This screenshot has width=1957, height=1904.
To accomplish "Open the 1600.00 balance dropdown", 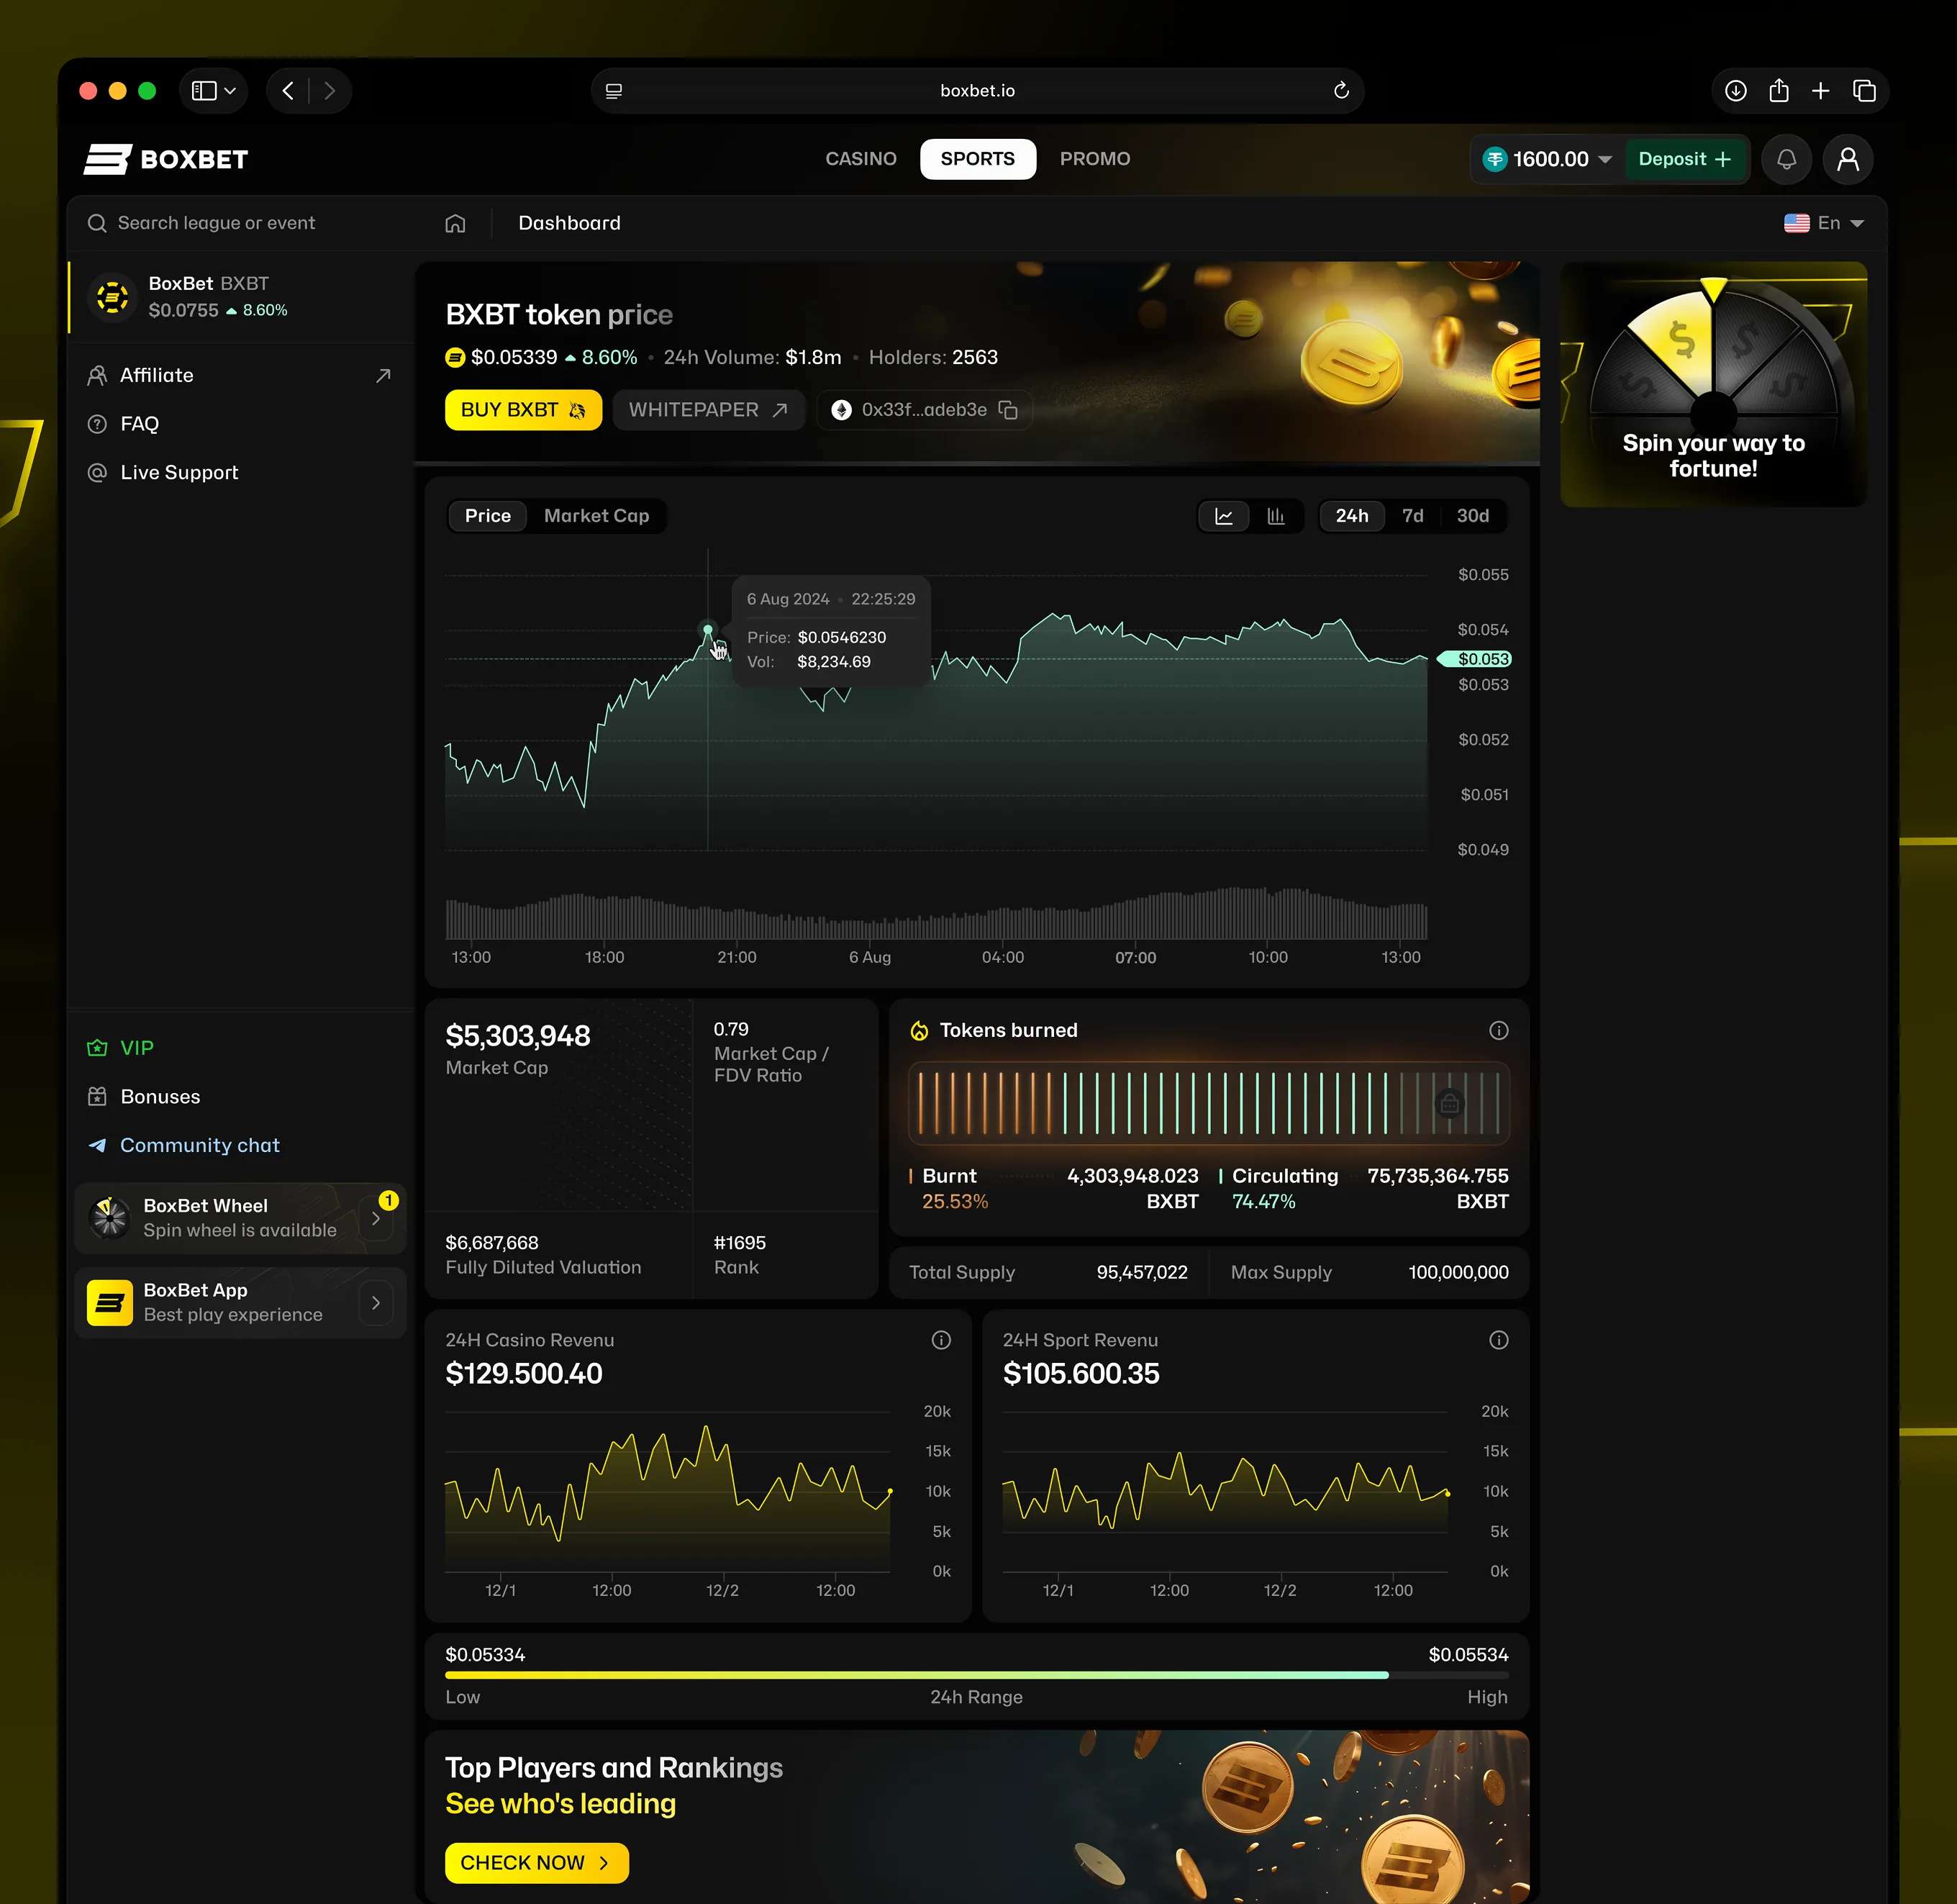I will click(1605, 160).
